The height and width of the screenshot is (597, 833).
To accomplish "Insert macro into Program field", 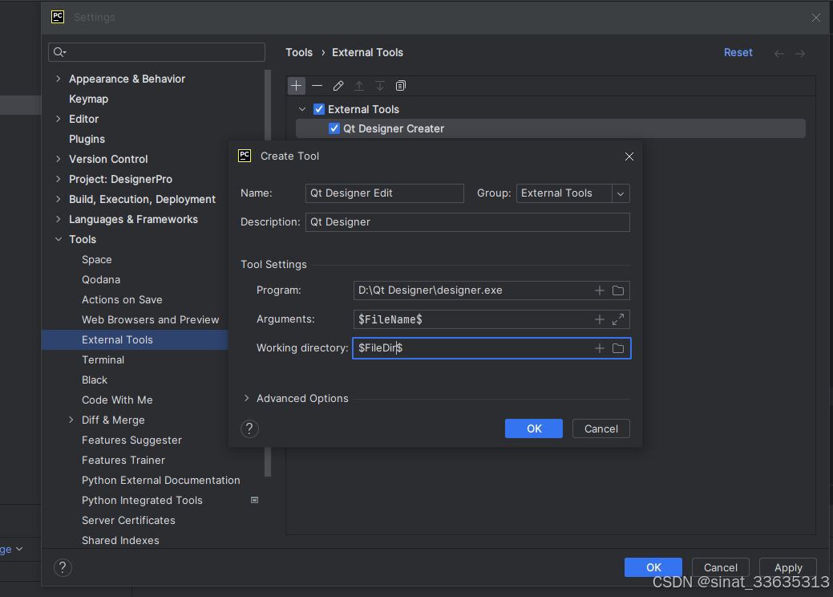I will pos(599,290).
